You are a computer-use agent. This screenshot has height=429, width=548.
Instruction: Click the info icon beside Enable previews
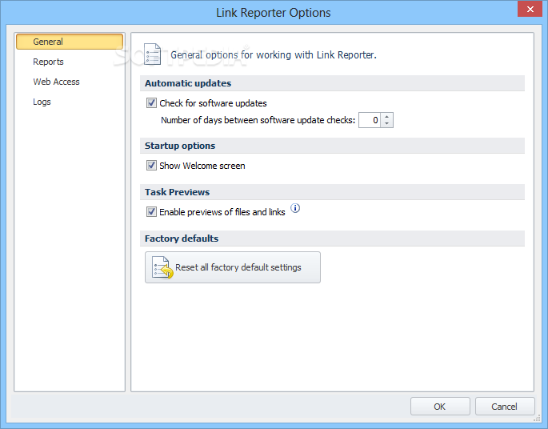pyautogui.click(x=295, y=208)
